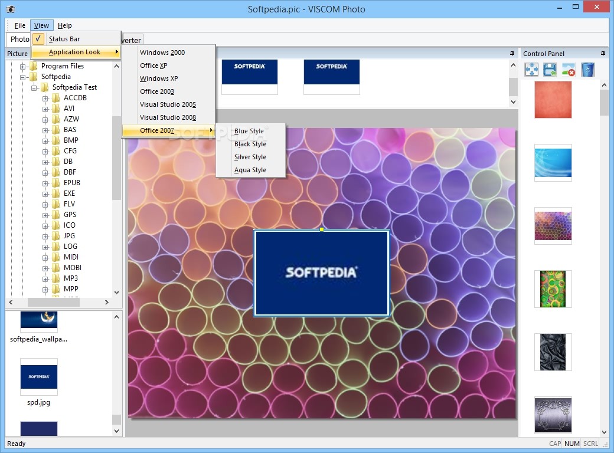Expand the BMP folder node
The height and width of the screenshot is (453, 614).
pyautogui.click(x=45, y=141)
